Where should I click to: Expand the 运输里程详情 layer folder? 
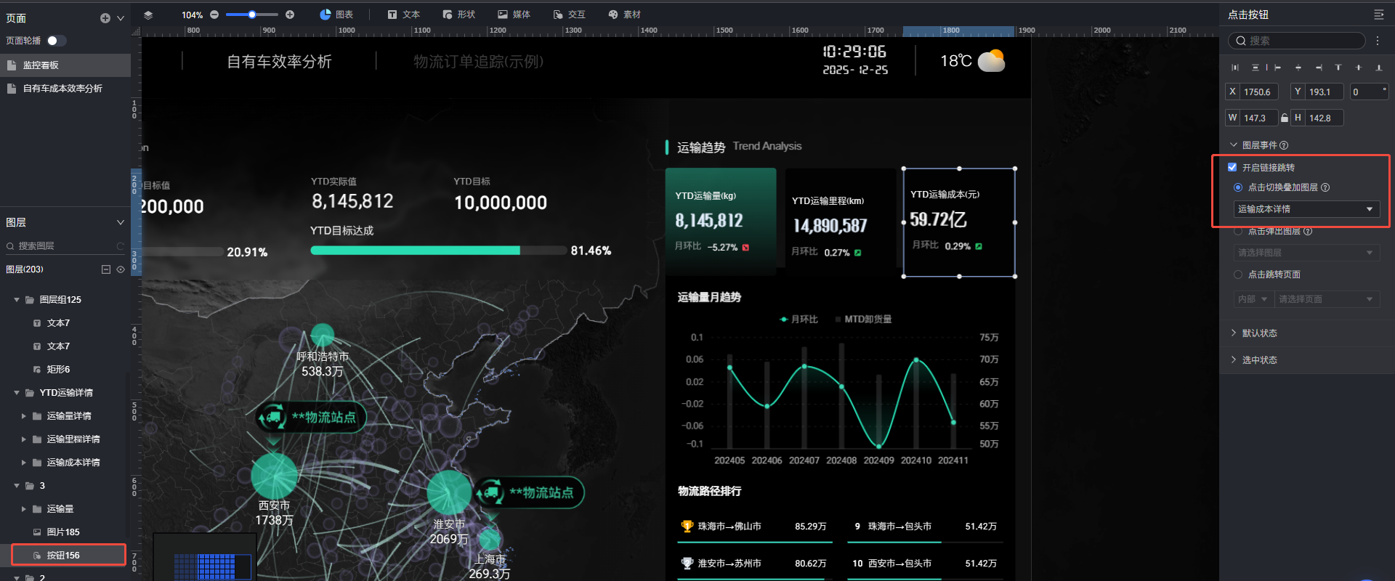pyautogui.click(x=24, y=439)
